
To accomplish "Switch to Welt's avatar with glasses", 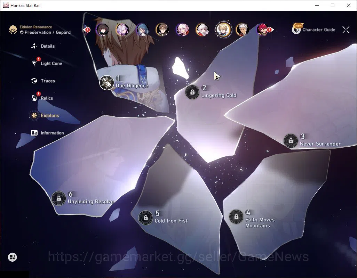I will point(162,30).
